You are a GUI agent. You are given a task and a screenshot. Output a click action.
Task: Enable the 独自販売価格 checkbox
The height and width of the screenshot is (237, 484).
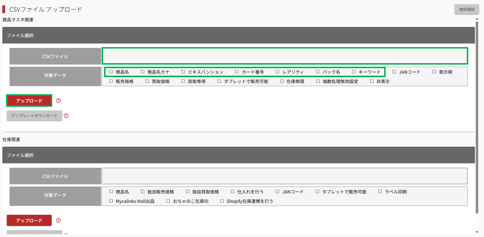click(x=143, y=192)
